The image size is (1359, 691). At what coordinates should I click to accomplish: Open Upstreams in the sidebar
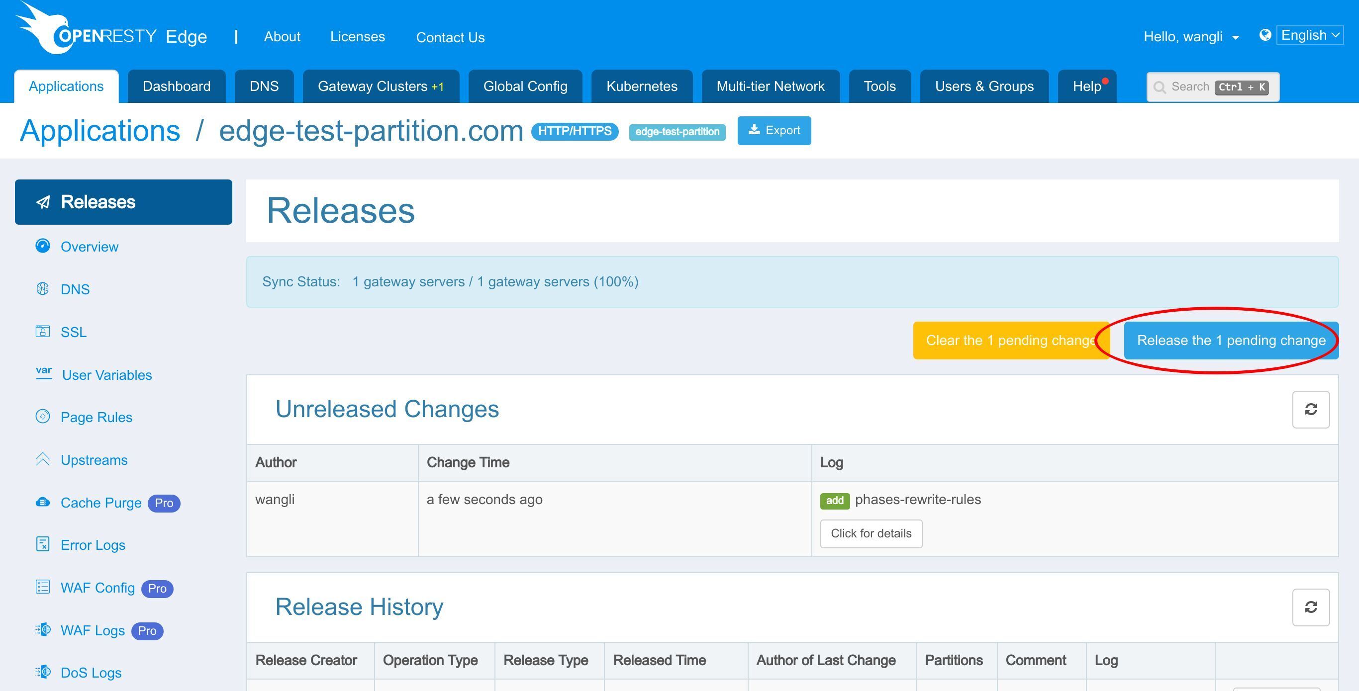[94, 460]
